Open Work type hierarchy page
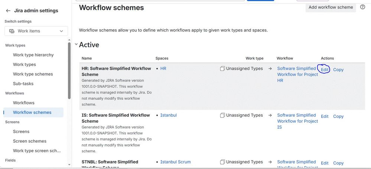 click(33, 55)
